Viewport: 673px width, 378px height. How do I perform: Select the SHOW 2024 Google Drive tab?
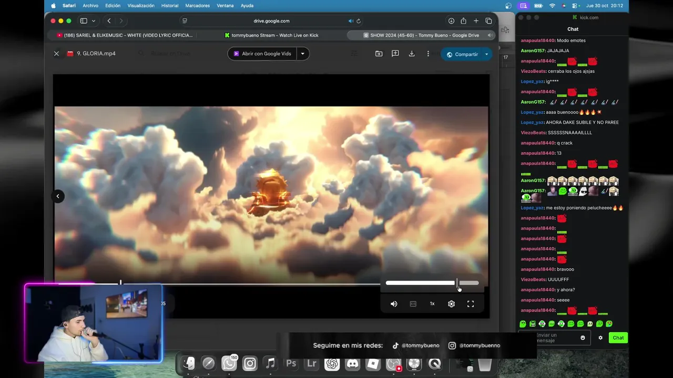point(421,35)
